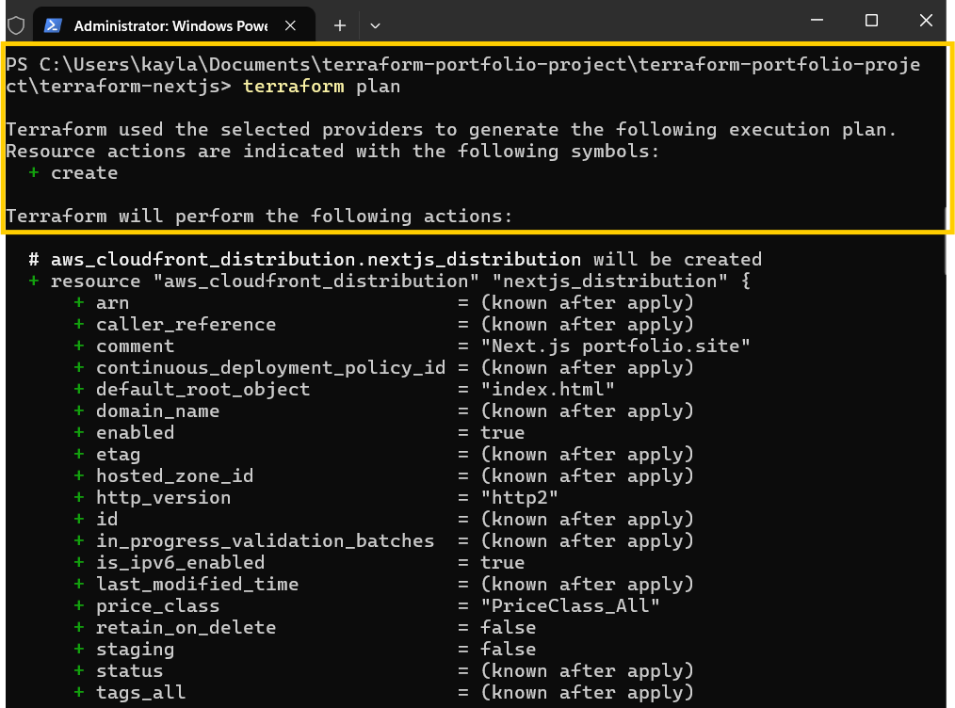
Task: Click the "http2" value text
Action: click(520, 497)
